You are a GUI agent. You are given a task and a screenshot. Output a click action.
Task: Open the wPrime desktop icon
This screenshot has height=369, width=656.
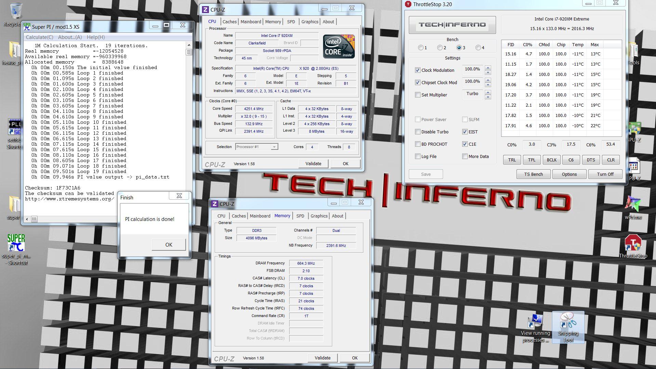coord(633,204)
